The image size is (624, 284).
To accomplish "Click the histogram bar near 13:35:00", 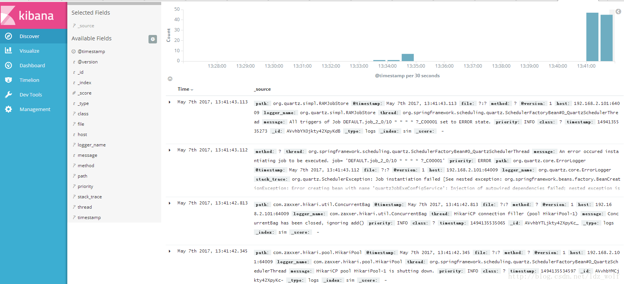I will (x=407, y=58).
